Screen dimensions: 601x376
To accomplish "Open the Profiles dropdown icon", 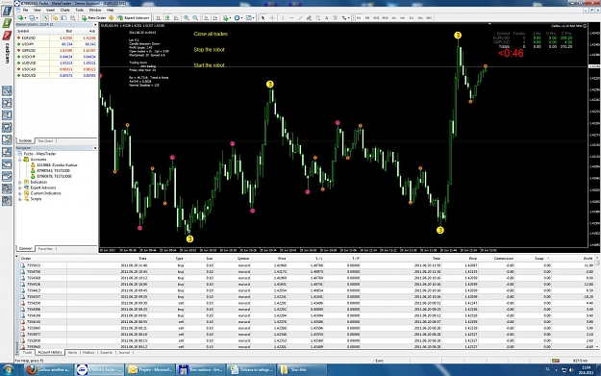I will point(34,17).
